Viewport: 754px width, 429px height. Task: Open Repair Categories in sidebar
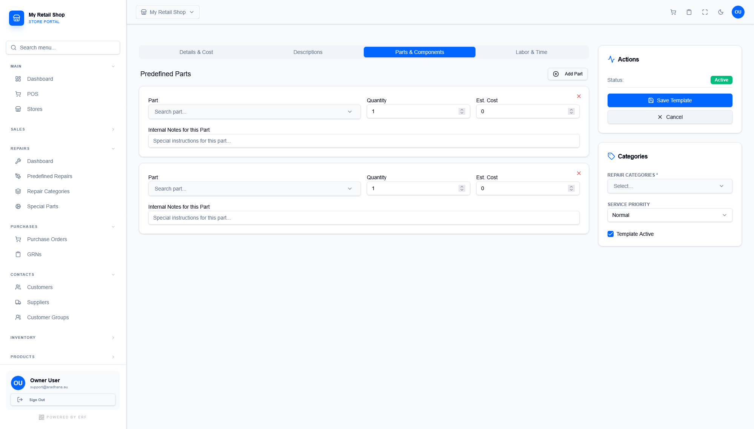point(63,191)
